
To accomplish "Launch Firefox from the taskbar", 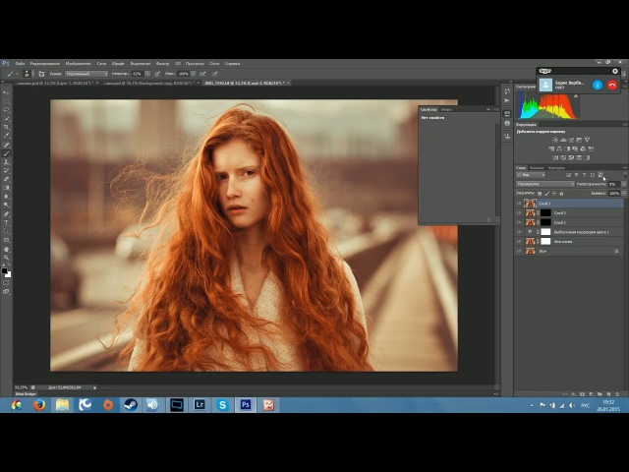I will [39, 404].
